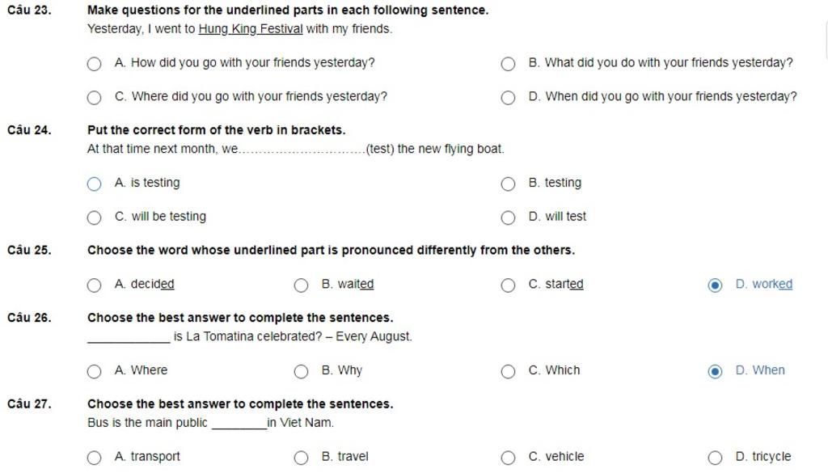
Task: Choose 'decided' in Câu 25
Action: (95, 285)
